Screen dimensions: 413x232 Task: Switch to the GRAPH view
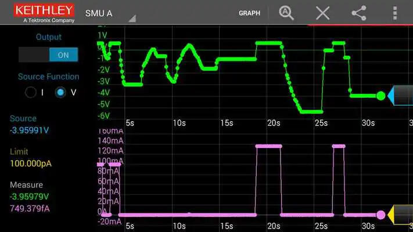(x=249, y=13)
